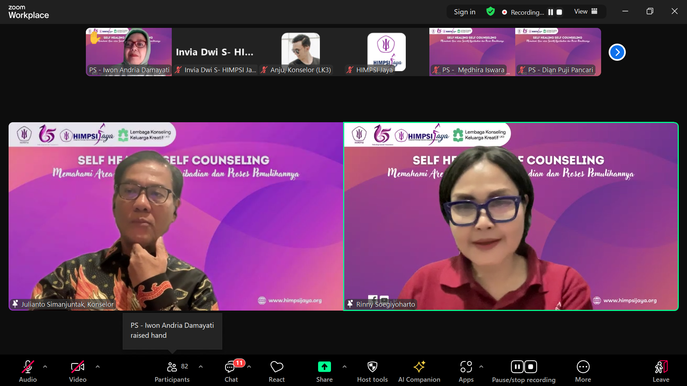
Task: Click the encryption shield icon
Action: pos(491,12)
